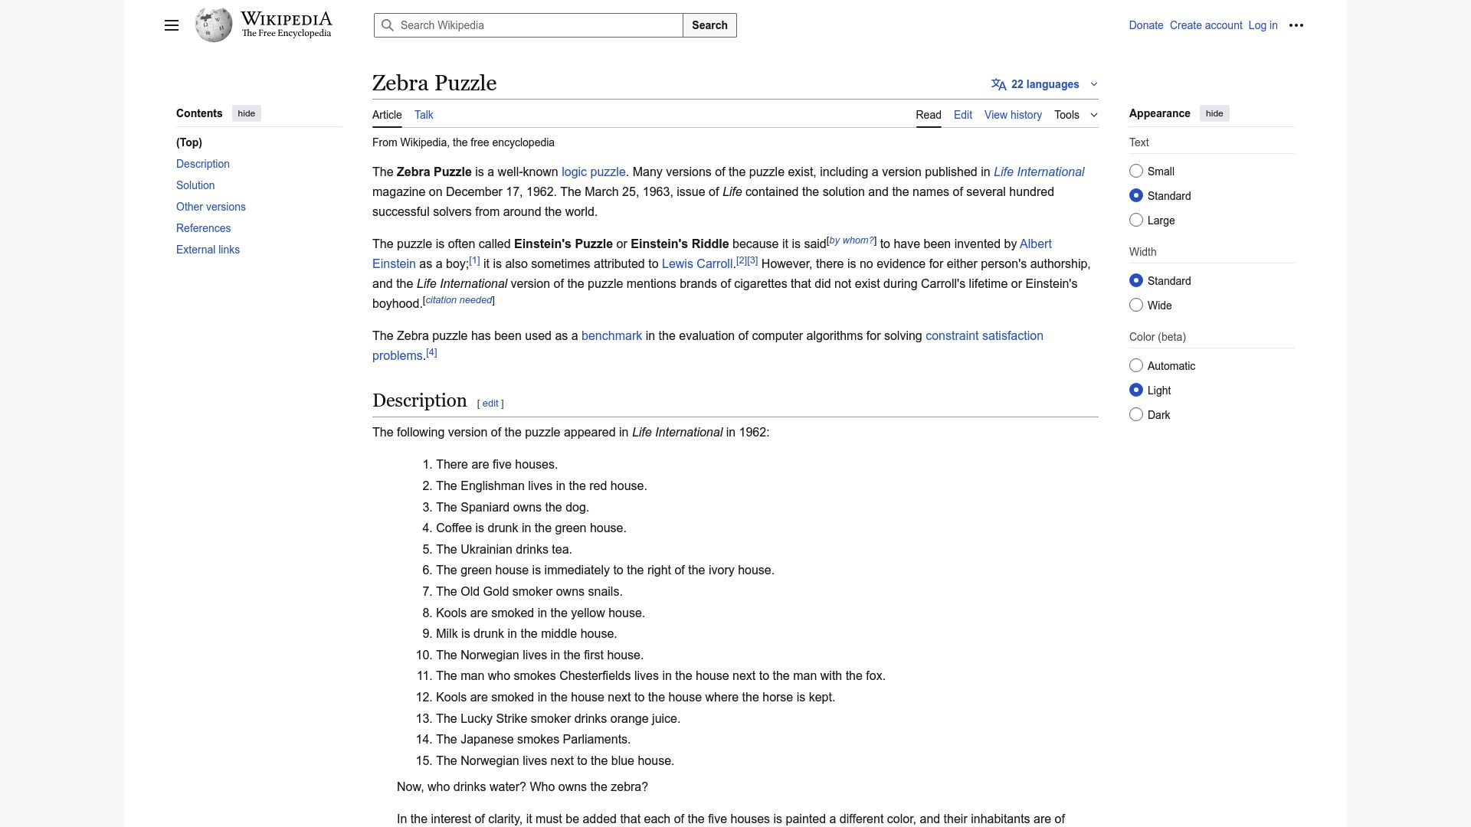Hide the Appearance panel
The image size is (1471, 827).
click(x=1214, y=113)
